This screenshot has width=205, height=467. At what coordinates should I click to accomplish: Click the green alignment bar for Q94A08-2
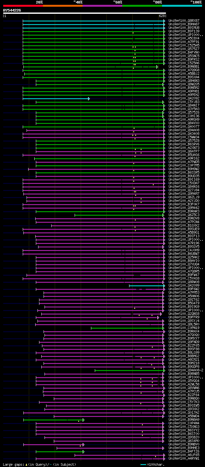130,370
